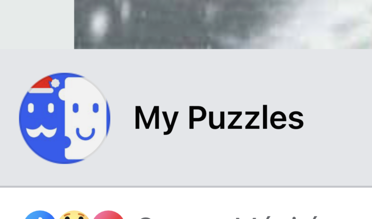Click the blue Like reaction icon

tap(40, 215)
